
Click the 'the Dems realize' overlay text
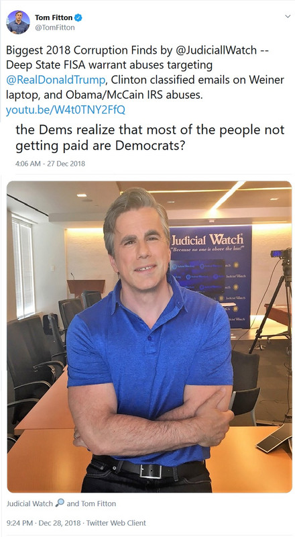tap(150, 138)
